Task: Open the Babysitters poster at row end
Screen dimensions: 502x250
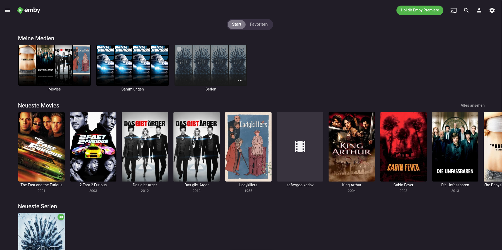Action: pos(493,147)
